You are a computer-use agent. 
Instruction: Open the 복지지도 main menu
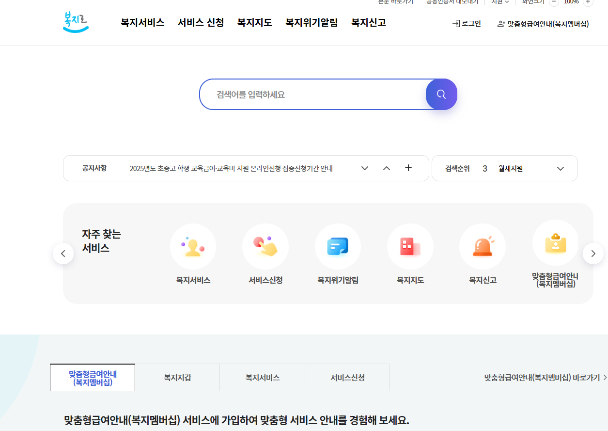click(254, 22)
